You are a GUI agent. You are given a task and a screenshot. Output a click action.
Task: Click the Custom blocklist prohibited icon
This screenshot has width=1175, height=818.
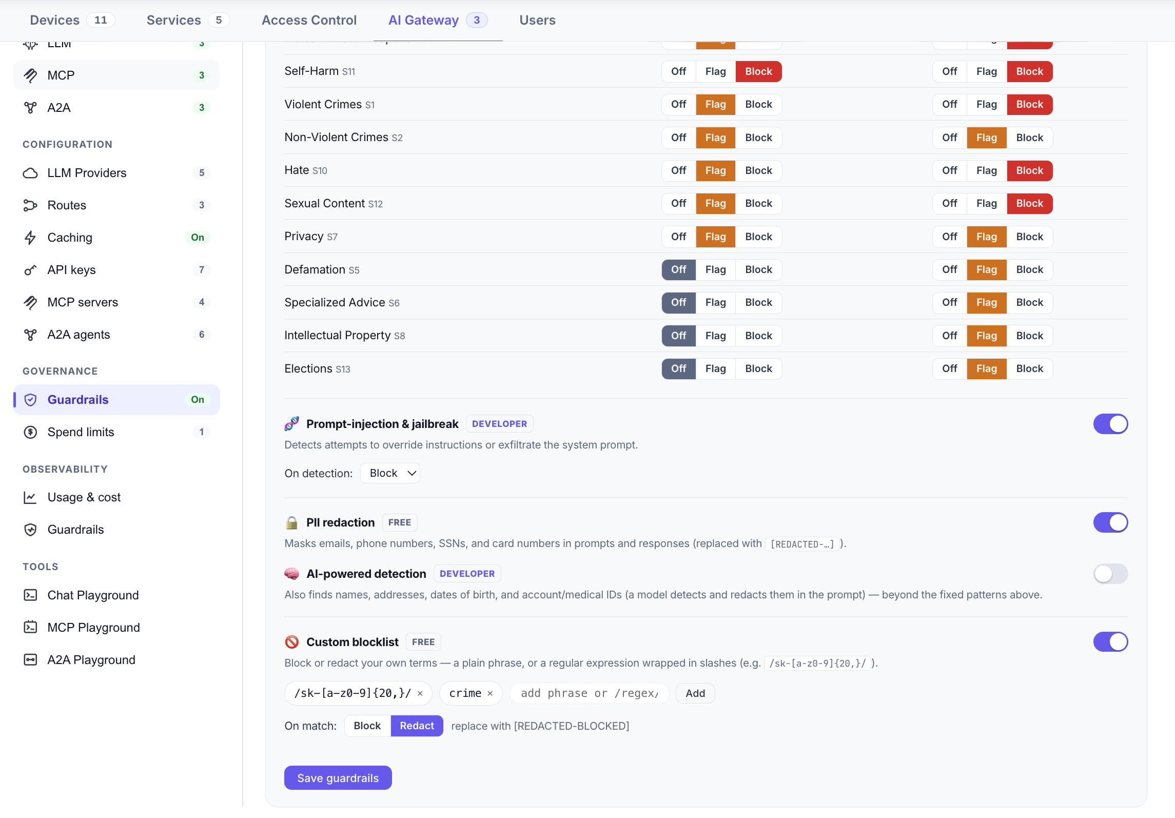(x=292, y=642)
